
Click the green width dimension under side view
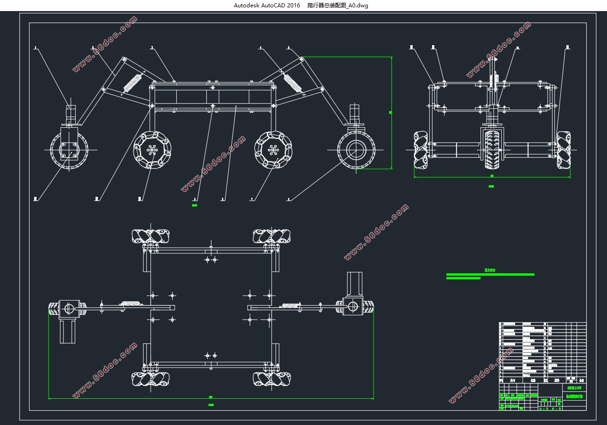[492, 176]
